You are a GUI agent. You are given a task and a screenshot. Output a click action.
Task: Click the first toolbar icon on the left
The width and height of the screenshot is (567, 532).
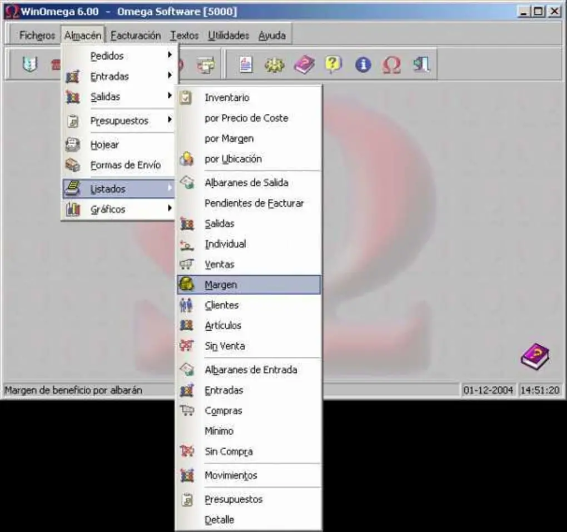29,65
